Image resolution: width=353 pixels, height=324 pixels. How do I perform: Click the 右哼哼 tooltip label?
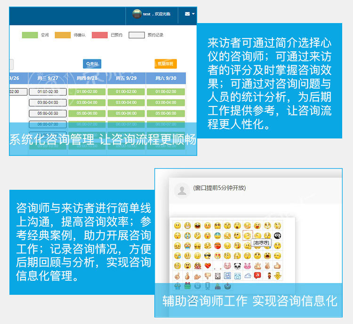click(261, 243)
